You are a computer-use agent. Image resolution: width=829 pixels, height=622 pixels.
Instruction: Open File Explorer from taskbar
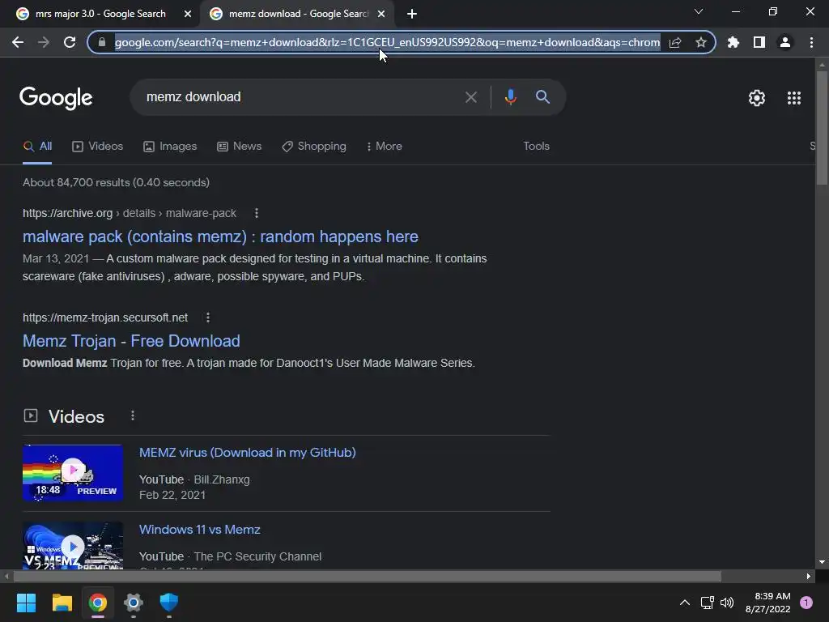[62, 603]
